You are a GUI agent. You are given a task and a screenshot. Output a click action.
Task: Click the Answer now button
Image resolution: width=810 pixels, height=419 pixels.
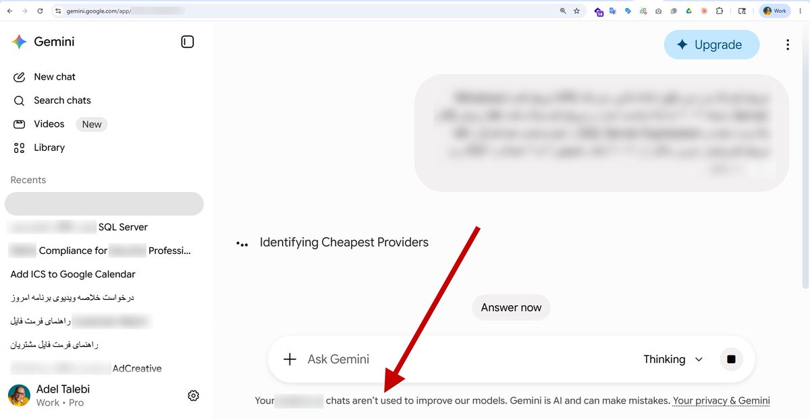[x=511, y=308]
